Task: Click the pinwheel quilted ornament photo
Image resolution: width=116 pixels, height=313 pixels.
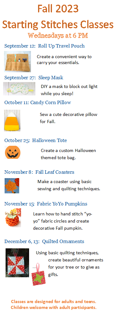Action: [x=17, y=263]
